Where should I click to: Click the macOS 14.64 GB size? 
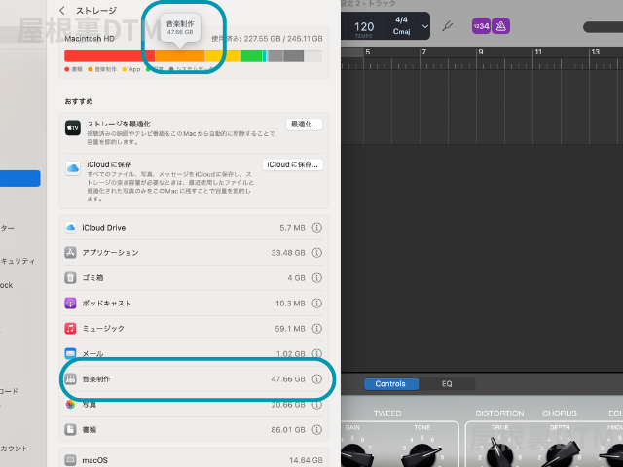click(306, 460)
